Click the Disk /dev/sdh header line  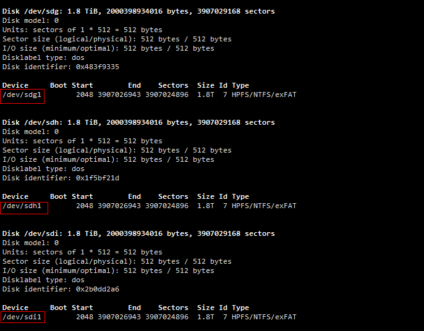138,122
